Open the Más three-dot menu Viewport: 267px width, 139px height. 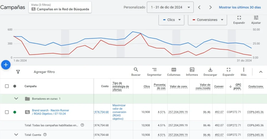pyautogui.click(x=244, y=70)
